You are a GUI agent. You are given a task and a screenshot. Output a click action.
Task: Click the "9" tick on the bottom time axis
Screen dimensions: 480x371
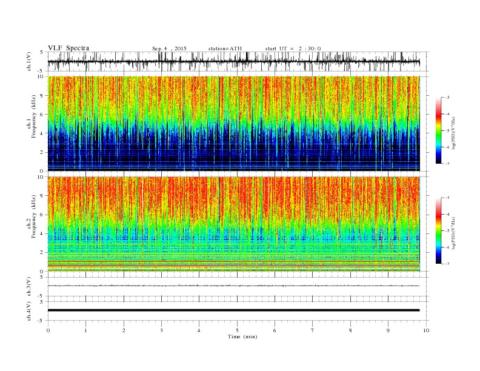click(388, 330)
